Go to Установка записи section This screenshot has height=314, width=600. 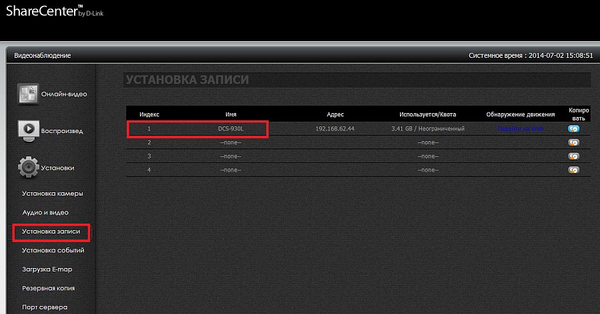coord(51,232)
